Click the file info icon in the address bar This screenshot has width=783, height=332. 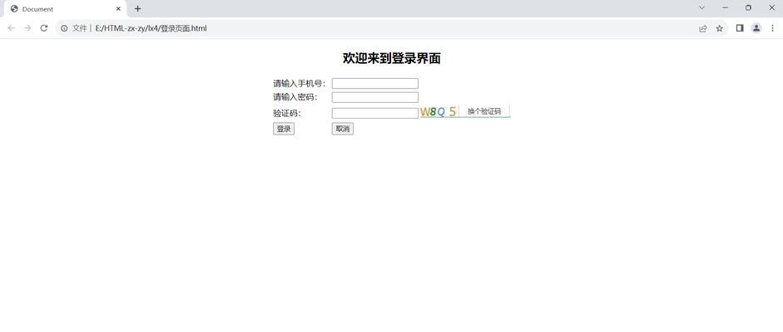[x=64, y=28]
